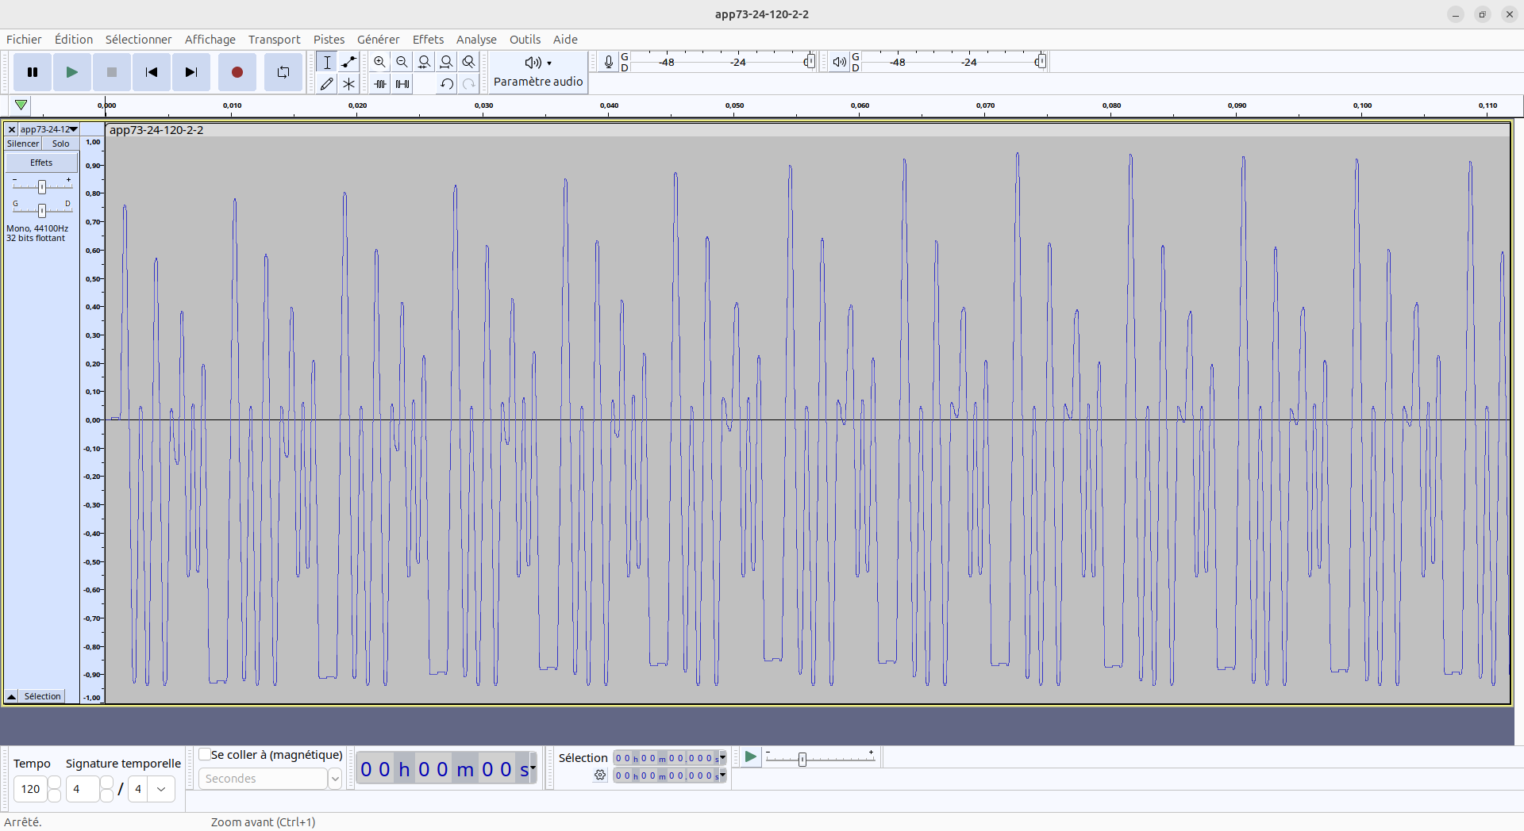Click the Record button
The image size is (1524, 831).
click(237, 72)
